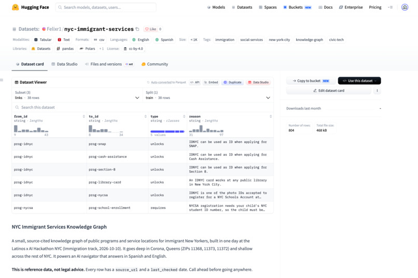
Task: Click the cc-by-4.0 license tag
Action: pos(133,49)
